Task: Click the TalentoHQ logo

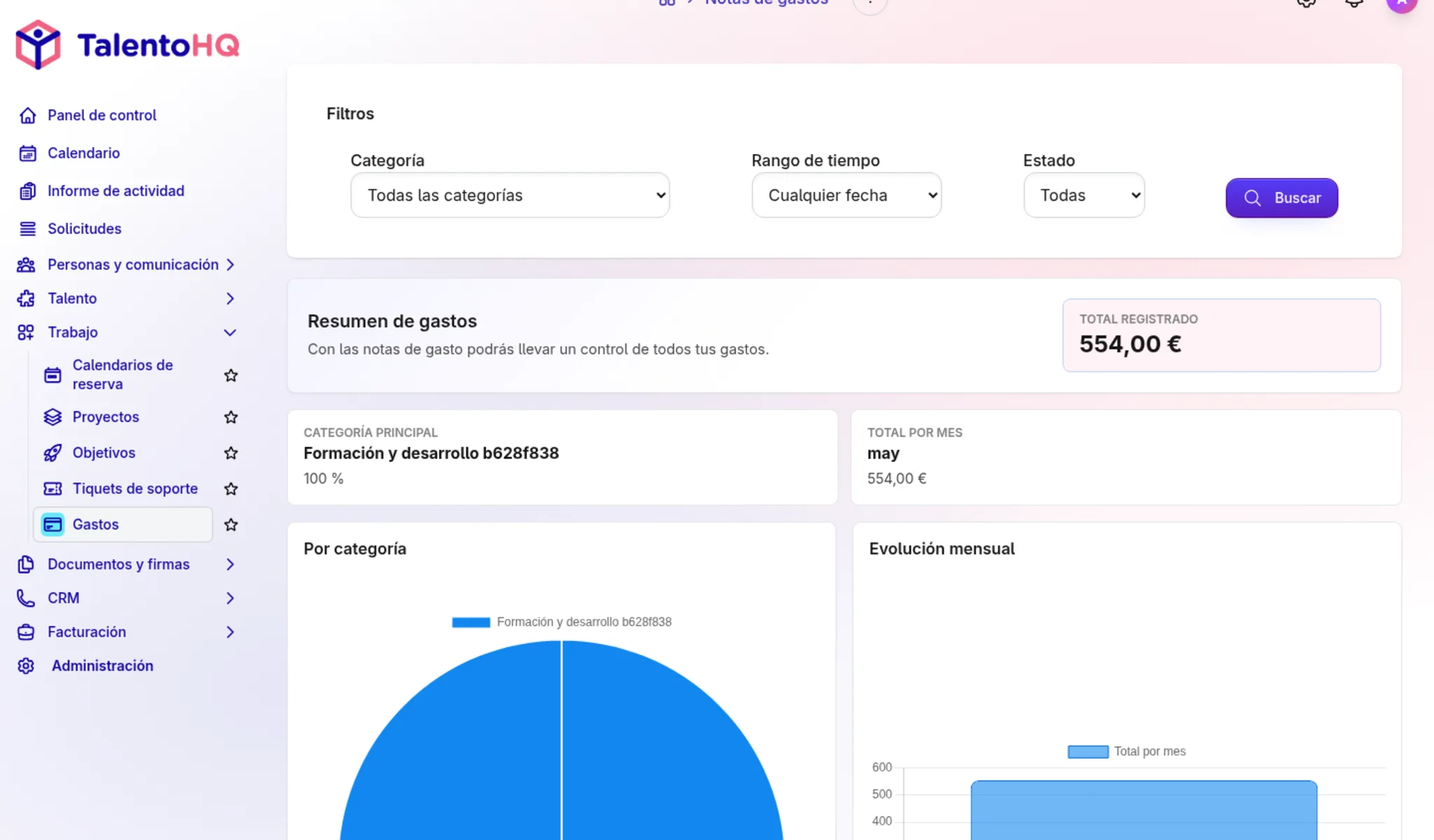Action: point(127,45)
